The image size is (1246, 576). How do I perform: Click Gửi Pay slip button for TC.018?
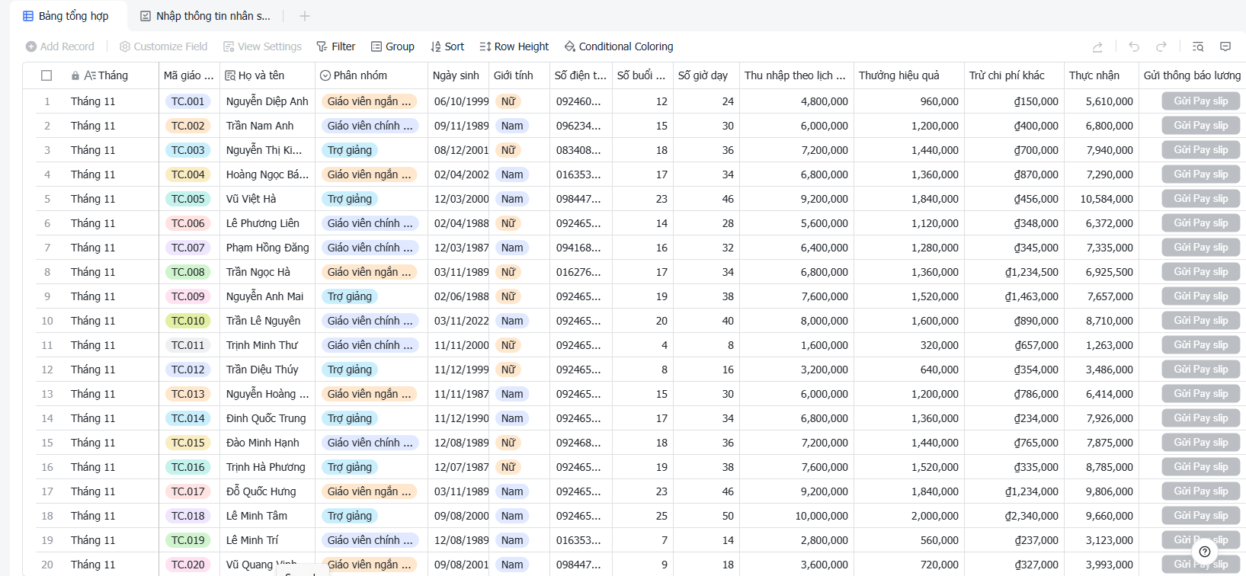tap(1201, 516)
